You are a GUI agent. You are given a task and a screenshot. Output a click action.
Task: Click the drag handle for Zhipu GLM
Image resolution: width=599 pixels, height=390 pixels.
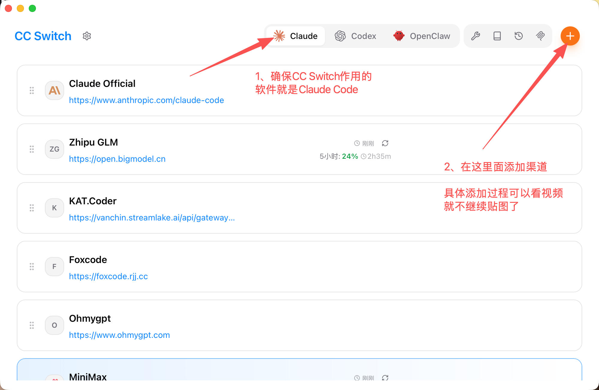pos(32,149)
